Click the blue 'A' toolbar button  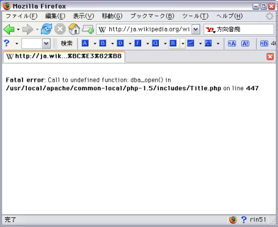tap(85, 43)
